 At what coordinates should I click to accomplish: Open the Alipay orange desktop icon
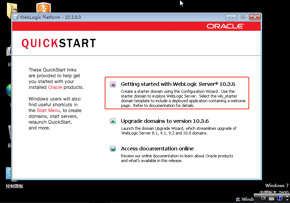tap(44, 8)
